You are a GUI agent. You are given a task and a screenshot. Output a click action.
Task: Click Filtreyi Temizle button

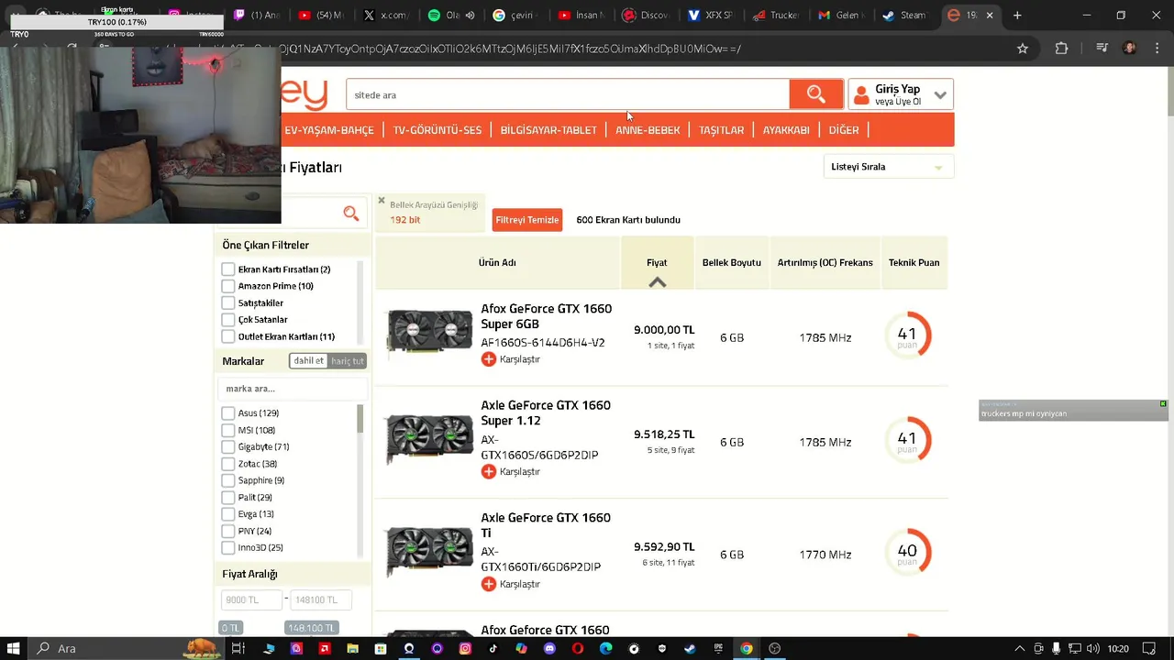527,220
